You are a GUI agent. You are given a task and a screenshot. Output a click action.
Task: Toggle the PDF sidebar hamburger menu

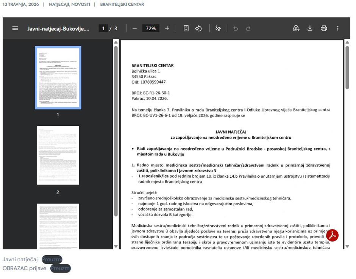(x=15, y=28)
